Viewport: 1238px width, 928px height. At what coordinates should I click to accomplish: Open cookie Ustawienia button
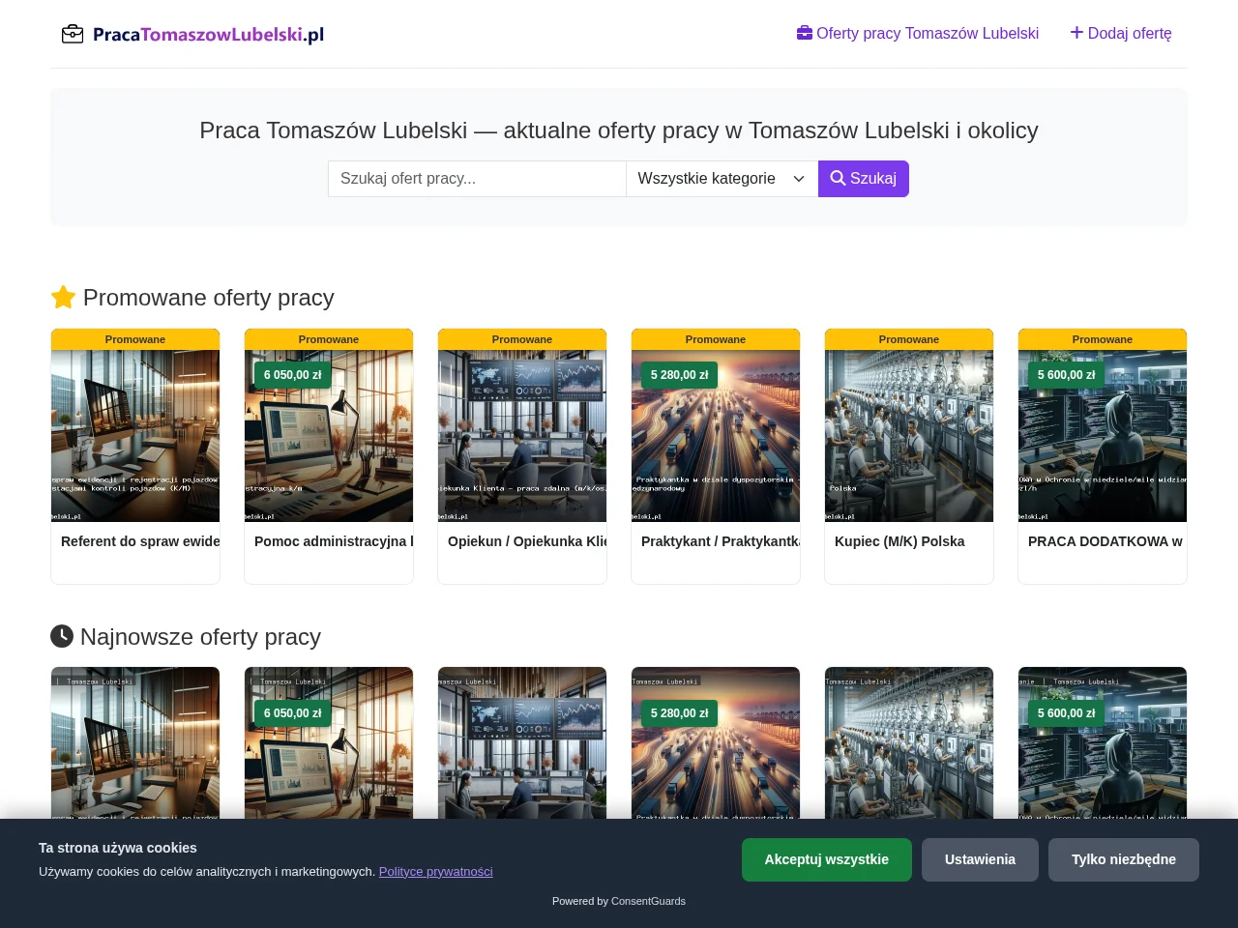pyautogui.click(x=980, y=859)
